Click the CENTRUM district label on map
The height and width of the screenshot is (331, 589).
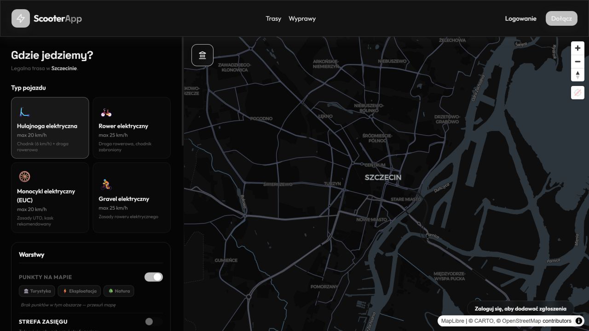click(375, 165)
